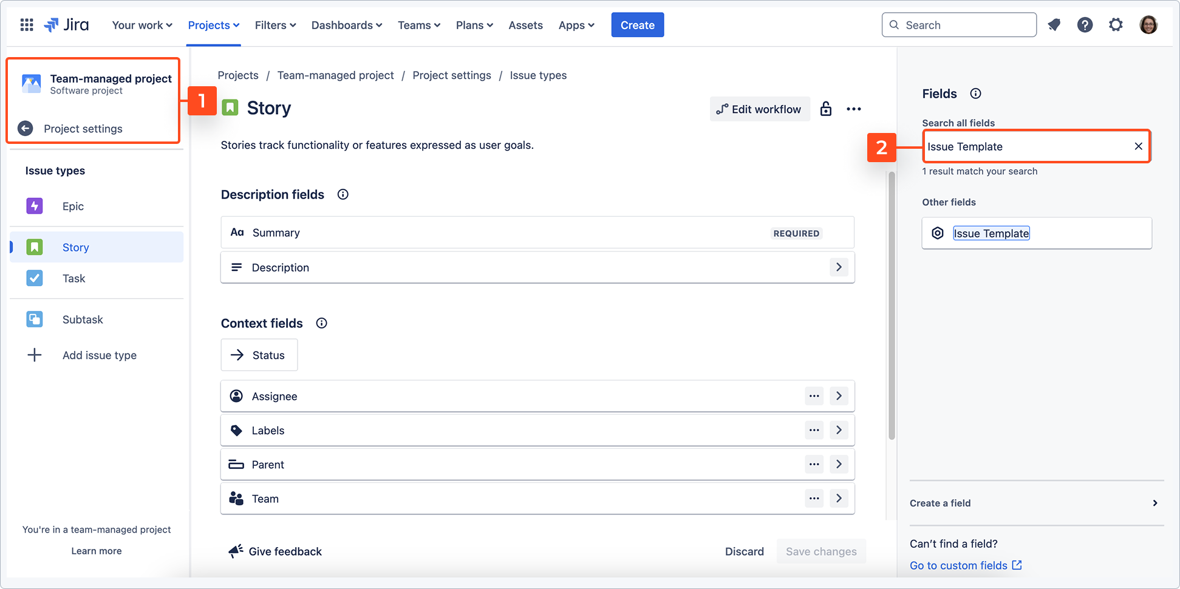Open the Dashboards dropdown
The height and width of the screenshot is (589, 1180).
click(347, 25)
